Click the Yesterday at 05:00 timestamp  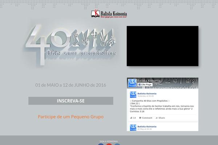click(146, 96)
